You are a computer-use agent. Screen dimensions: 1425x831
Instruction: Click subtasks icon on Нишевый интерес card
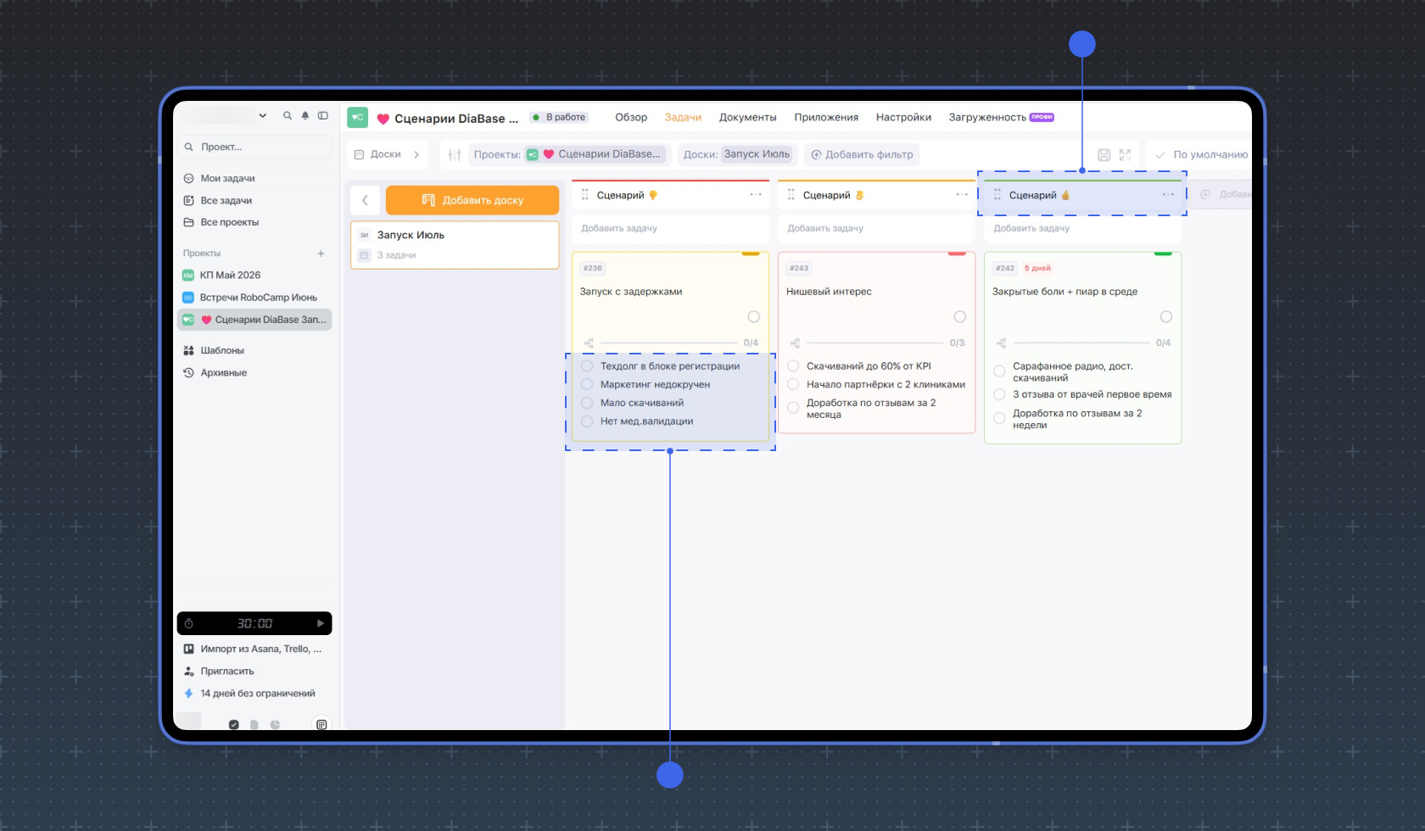click(795, 343)
